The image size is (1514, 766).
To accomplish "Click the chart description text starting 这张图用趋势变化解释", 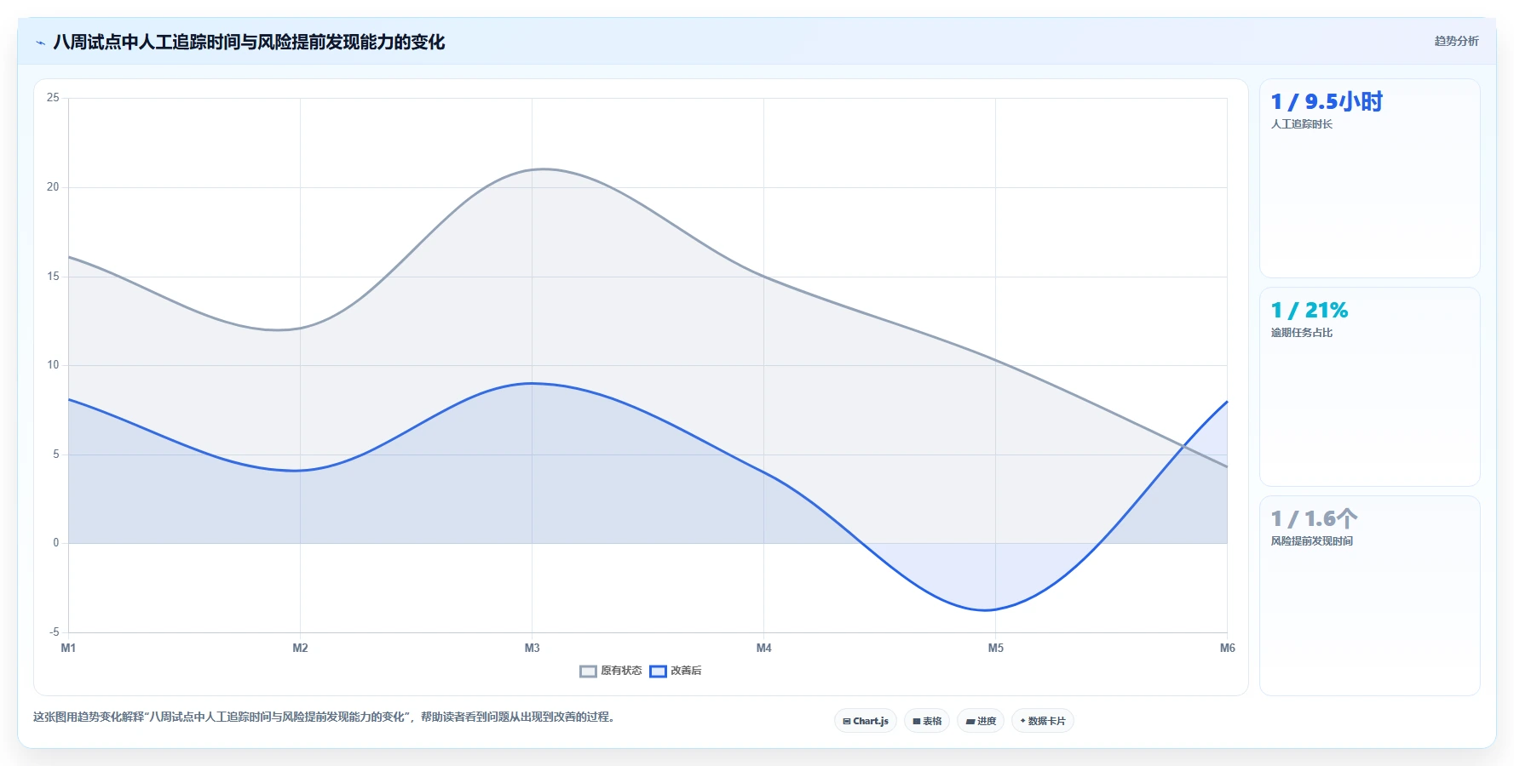I will click(x=324, y=717).
